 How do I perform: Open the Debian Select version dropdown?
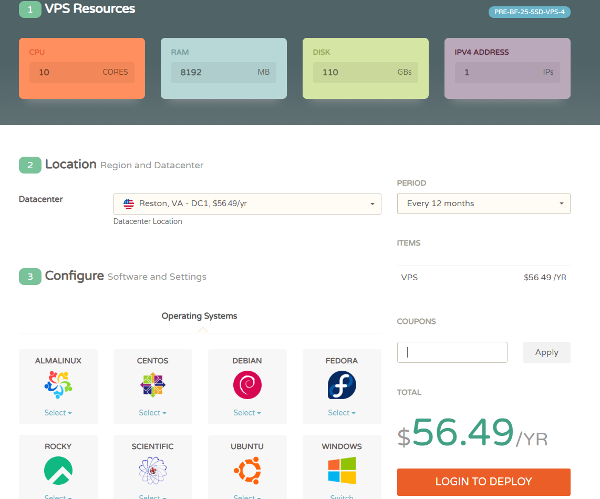[247, 413]
